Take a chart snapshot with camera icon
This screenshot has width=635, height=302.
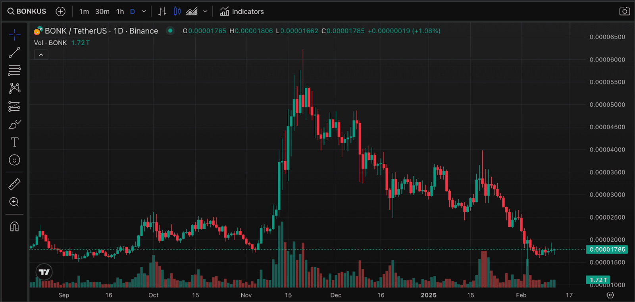[x=625, y=11]
